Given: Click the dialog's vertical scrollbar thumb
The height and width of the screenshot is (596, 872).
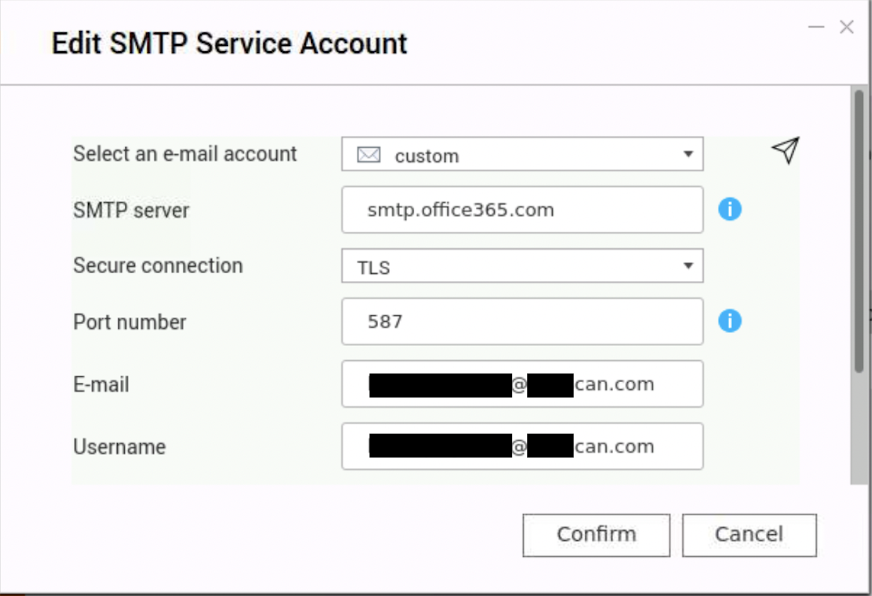Looking at the screenshot, I should pyautogui.click(x=859, y=232).
